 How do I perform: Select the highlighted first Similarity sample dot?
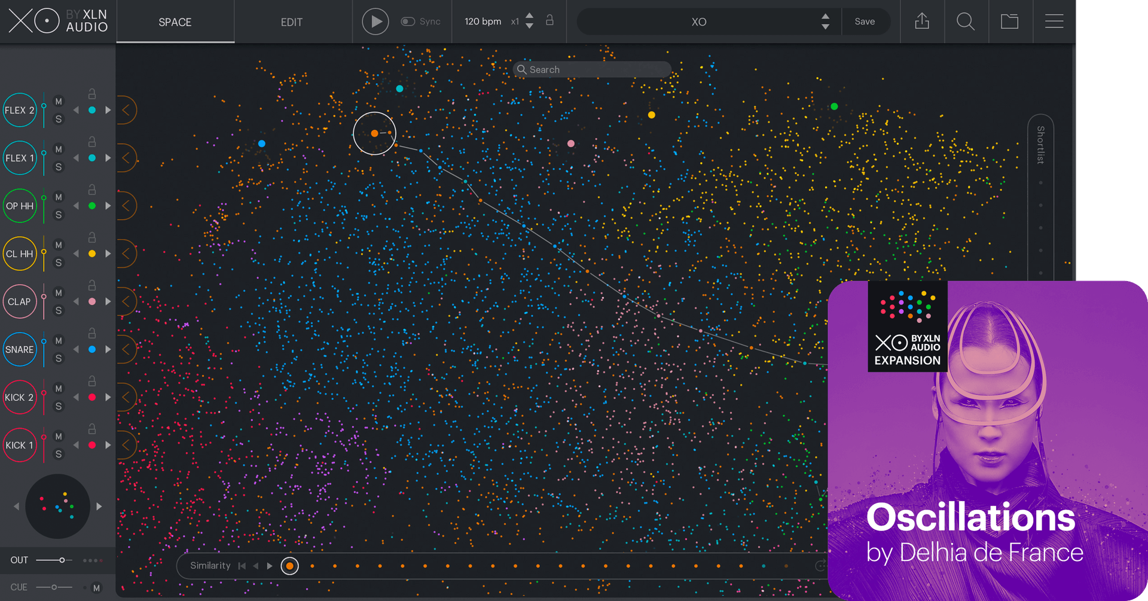point(289,566)
